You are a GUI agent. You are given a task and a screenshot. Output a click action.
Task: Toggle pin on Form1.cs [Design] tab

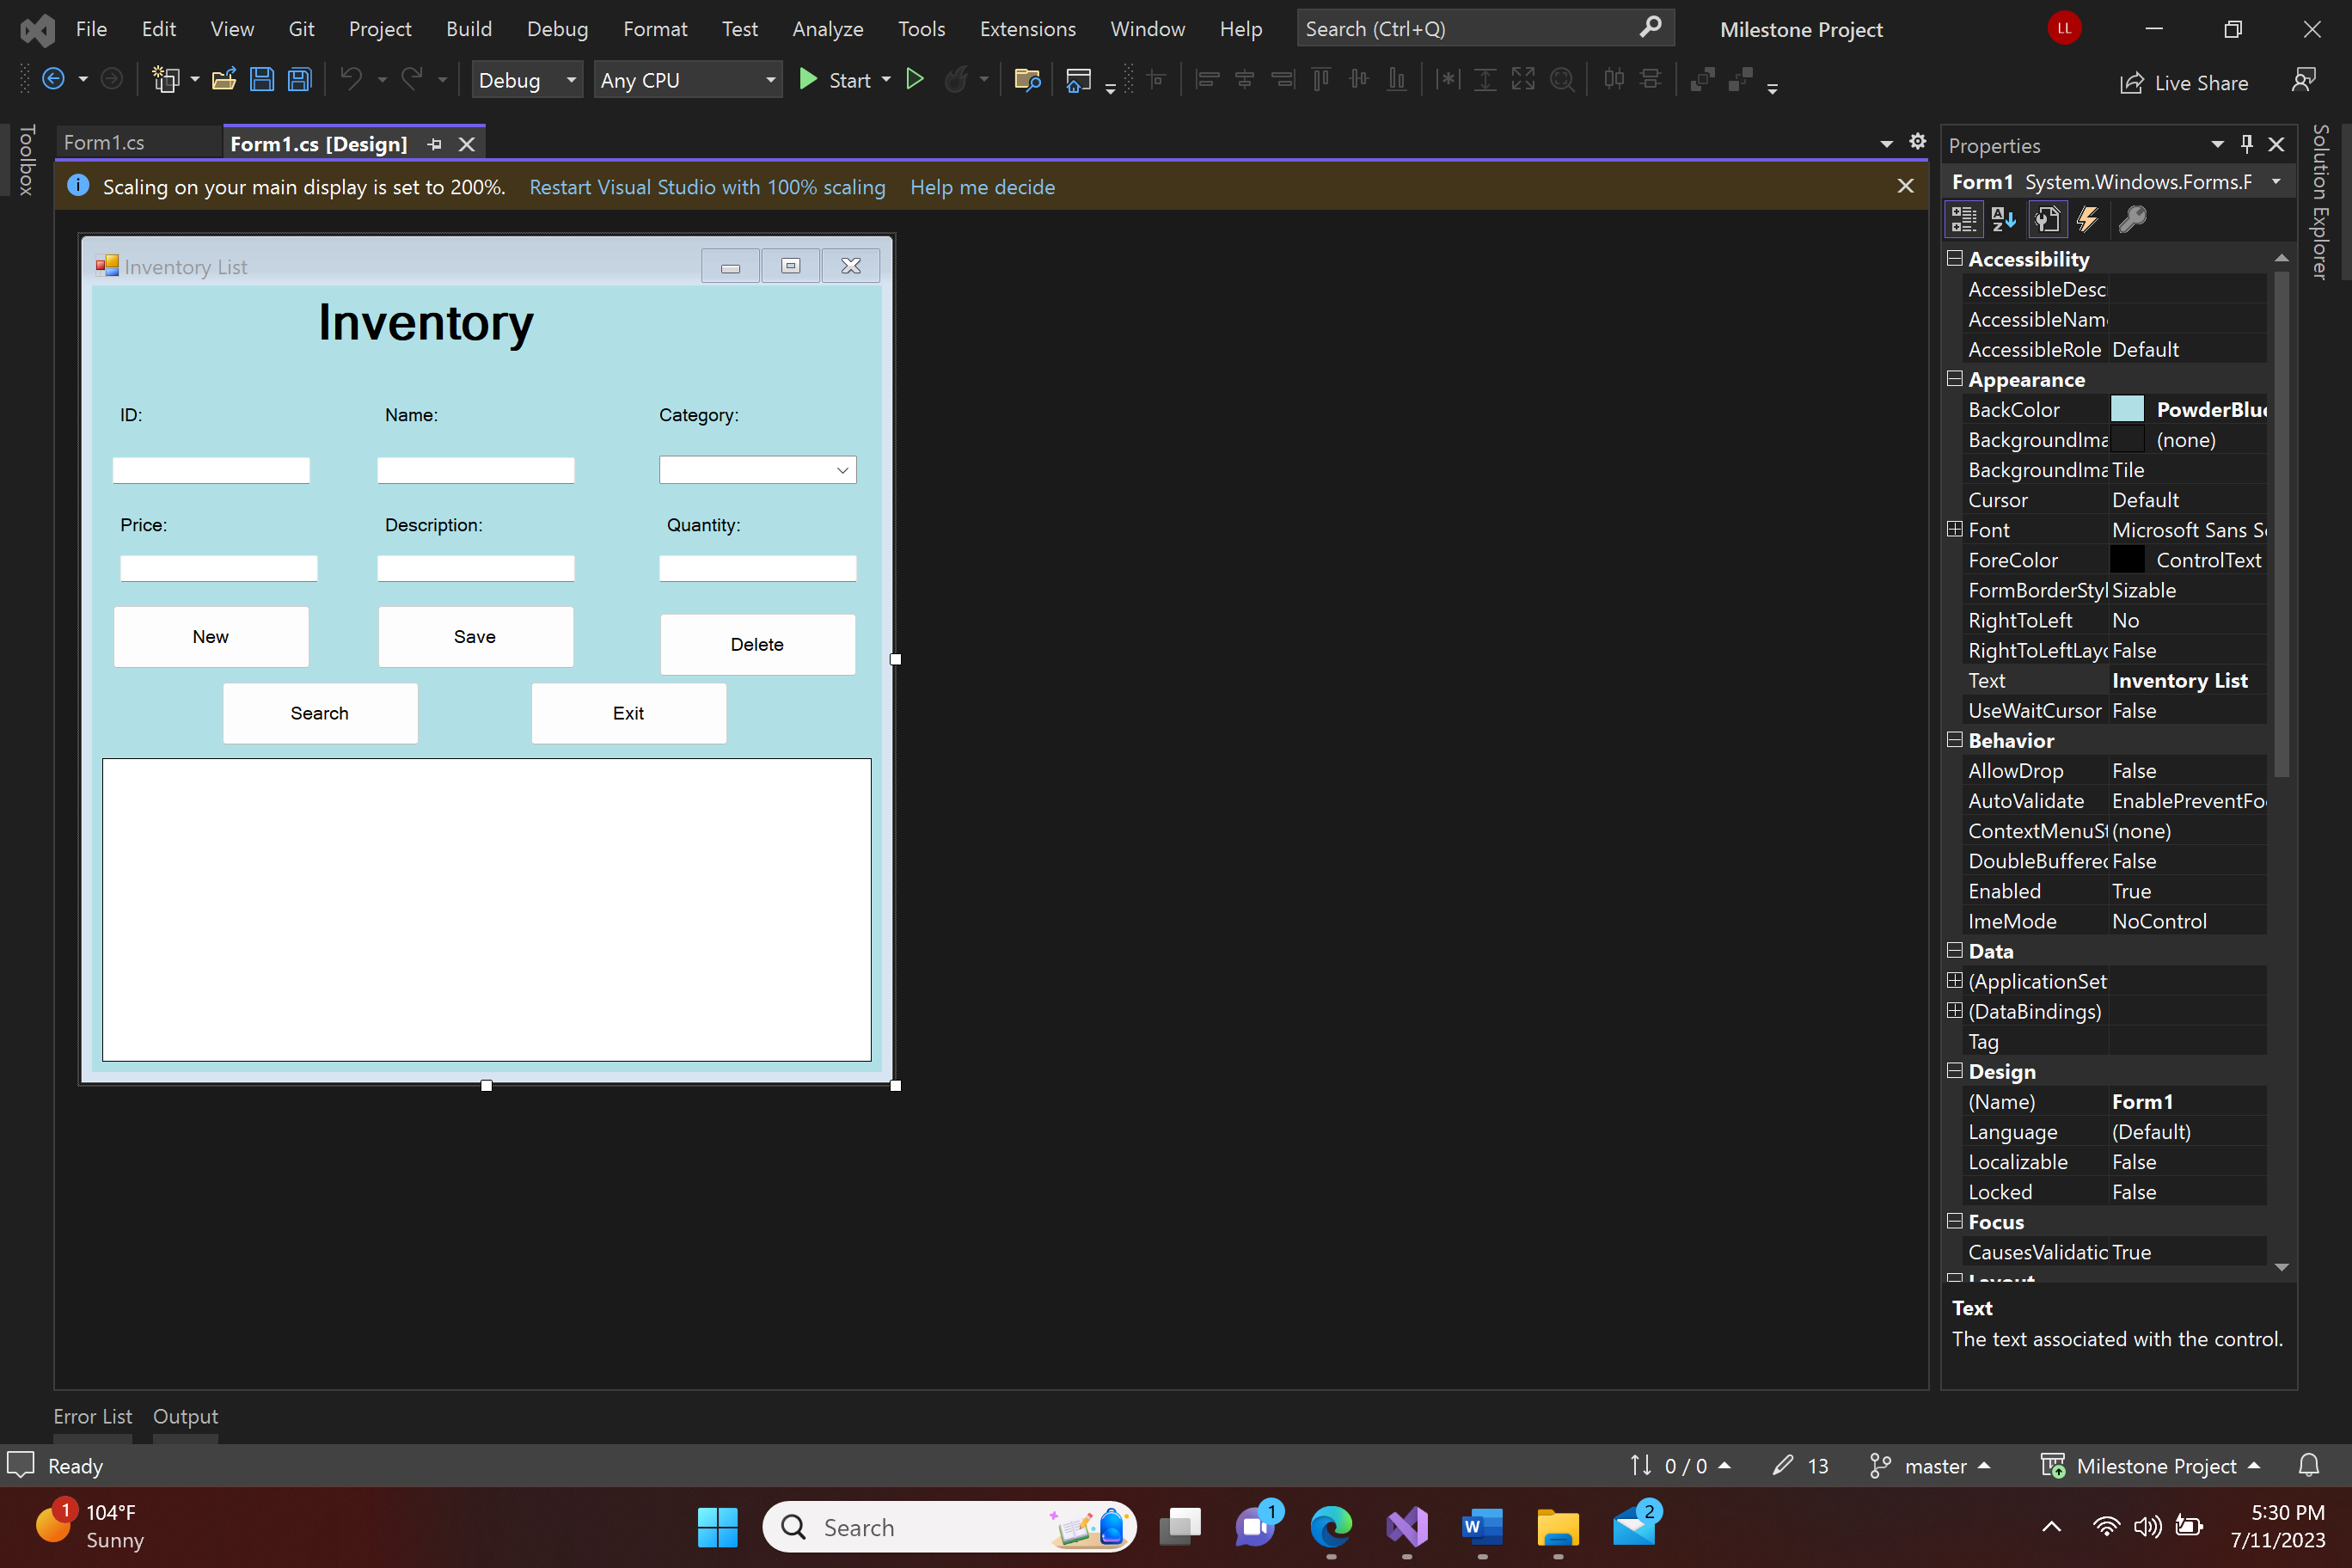click(x=434, y=144)
